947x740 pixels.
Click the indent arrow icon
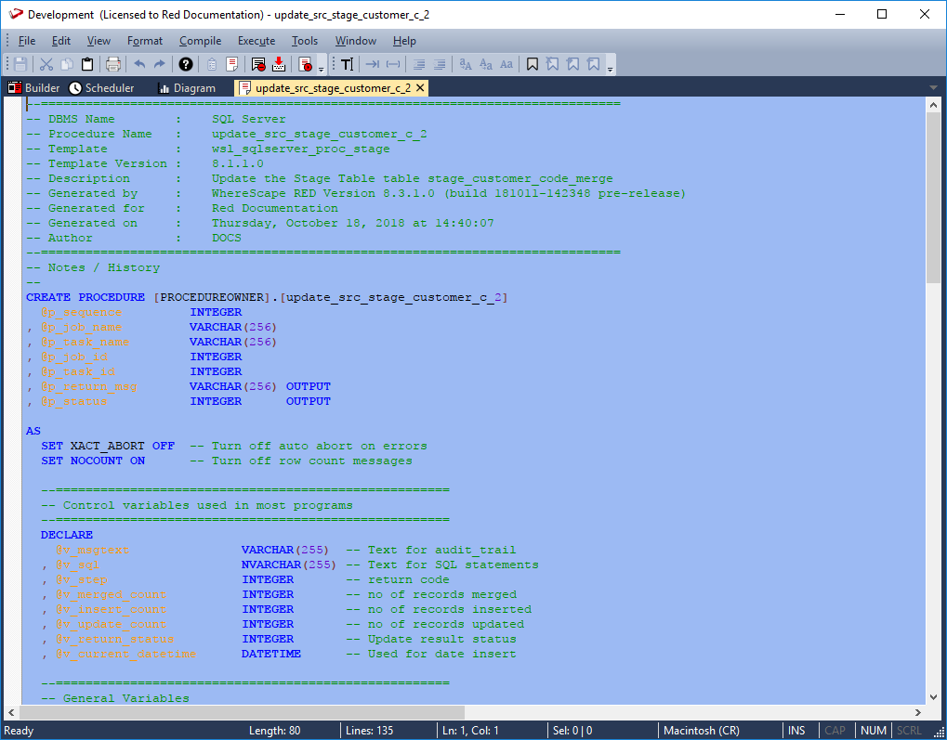click(372, 64)
